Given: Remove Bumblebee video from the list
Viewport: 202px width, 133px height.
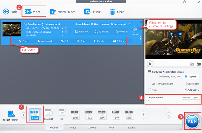Looking at the screenshot, I should click(141, 22).
